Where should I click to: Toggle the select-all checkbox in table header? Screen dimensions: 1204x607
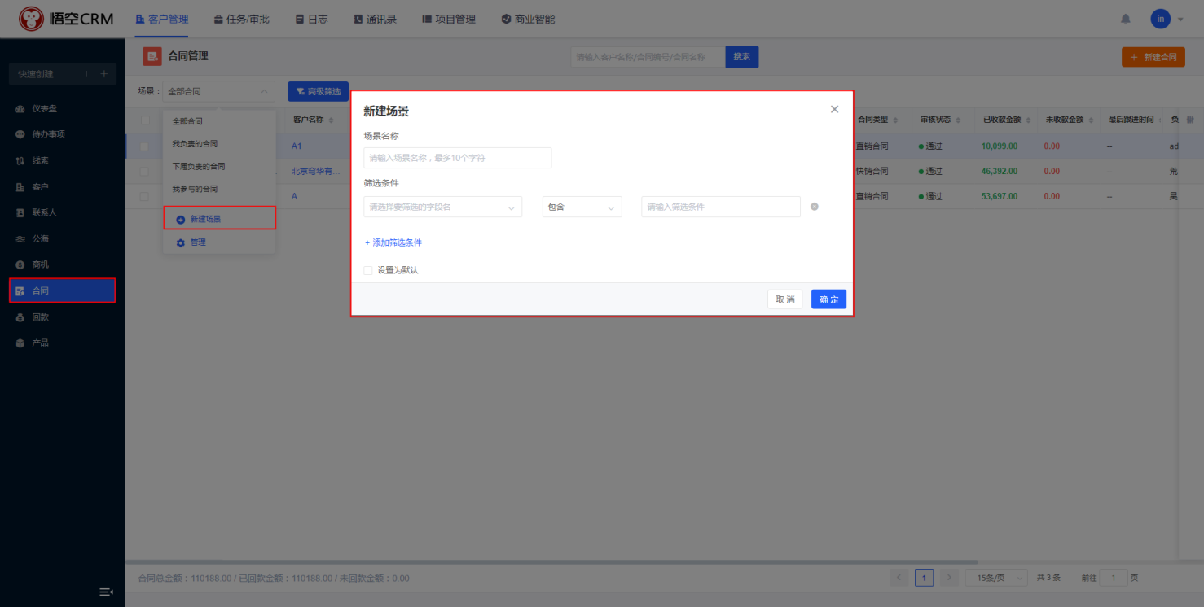145,120
